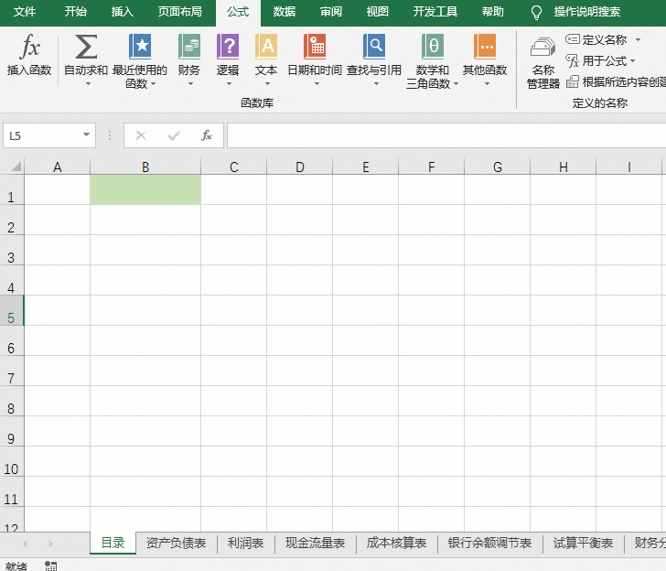Viewport: 666px width, 571px height.
Task: Click column header D
Action: click(300, 167)
